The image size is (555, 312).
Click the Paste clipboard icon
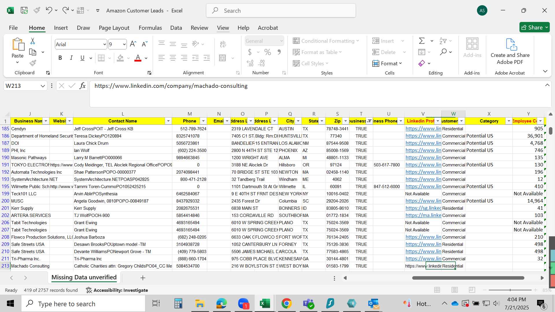[x=18, y=44]
